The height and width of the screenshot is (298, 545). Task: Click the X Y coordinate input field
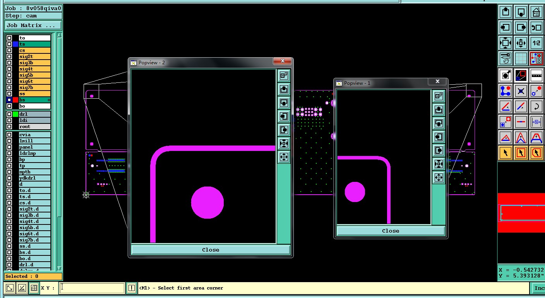(92, 288)
